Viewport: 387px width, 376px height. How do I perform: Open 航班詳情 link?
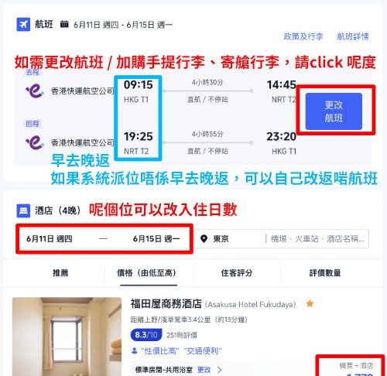(x=353, y=36)
